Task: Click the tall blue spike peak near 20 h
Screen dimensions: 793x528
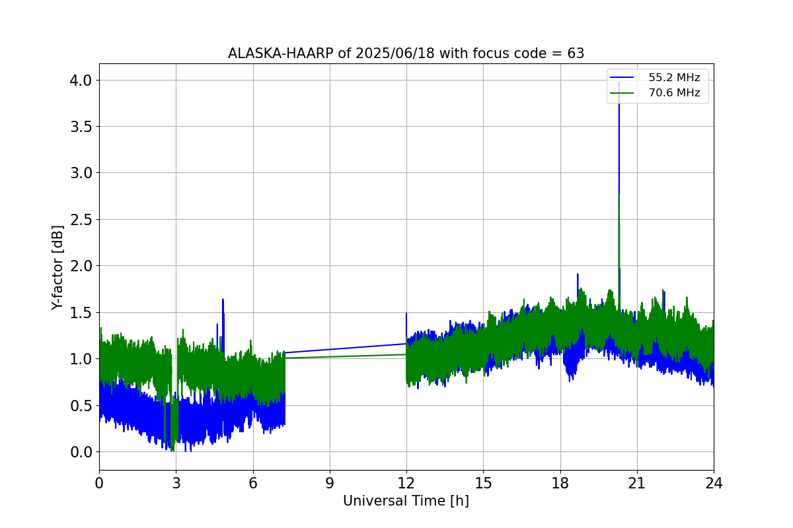Action: (619, 84)
